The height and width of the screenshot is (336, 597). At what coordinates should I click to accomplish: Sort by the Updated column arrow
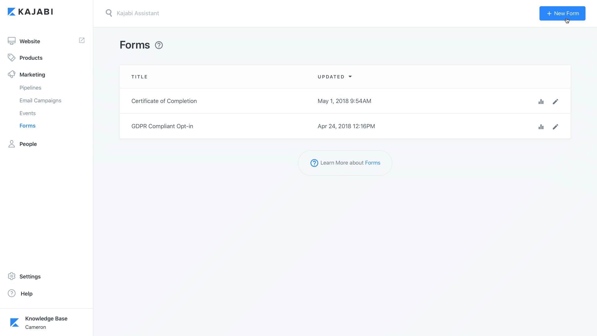[350, 77]
